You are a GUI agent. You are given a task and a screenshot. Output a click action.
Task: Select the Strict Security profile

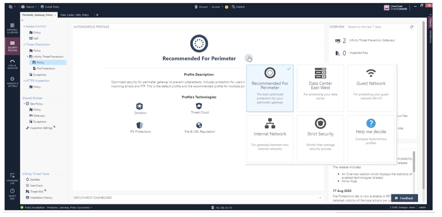pyautogui.click(x=320, y=139)
